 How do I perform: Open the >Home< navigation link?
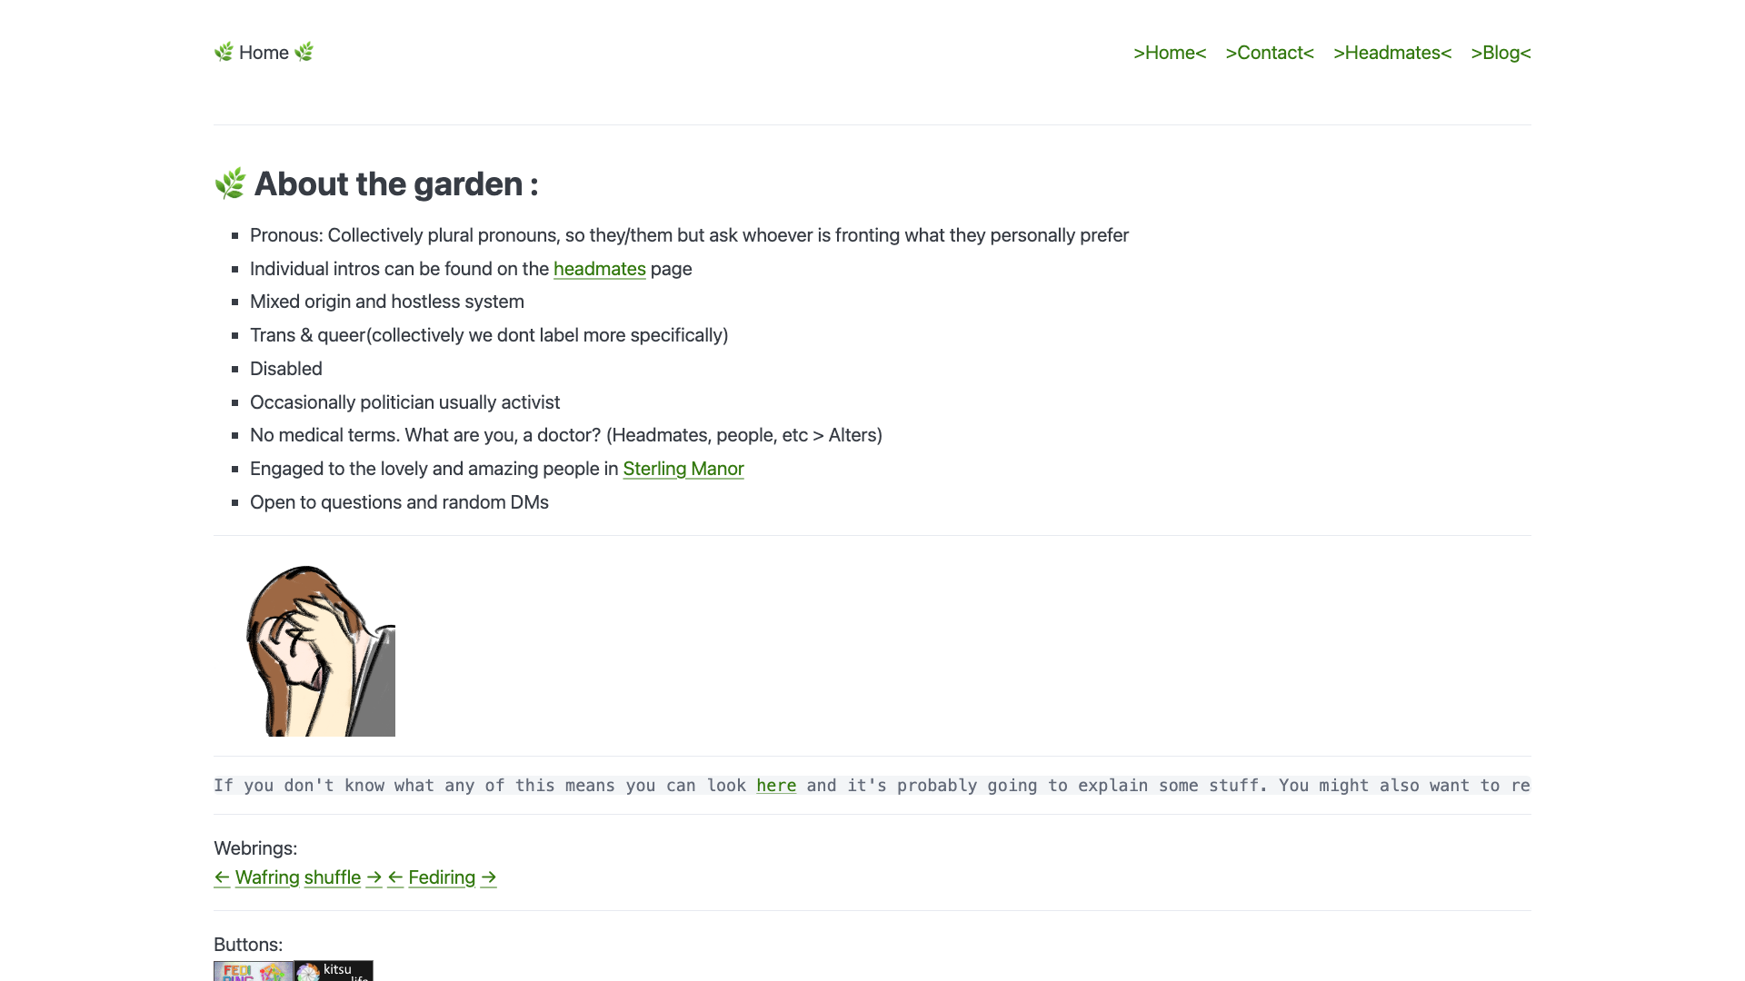(1170, 53)
